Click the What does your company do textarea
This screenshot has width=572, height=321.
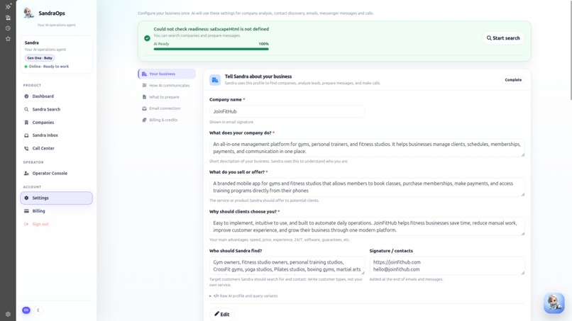367,147
